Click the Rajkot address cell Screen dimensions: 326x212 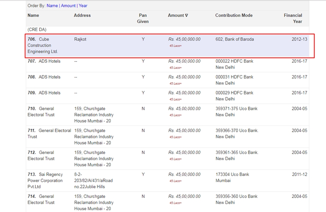[81, 39]
